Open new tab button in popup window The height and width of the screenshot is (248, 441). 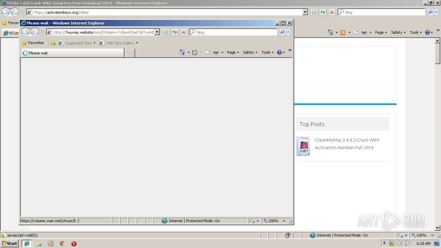point(130,53)
